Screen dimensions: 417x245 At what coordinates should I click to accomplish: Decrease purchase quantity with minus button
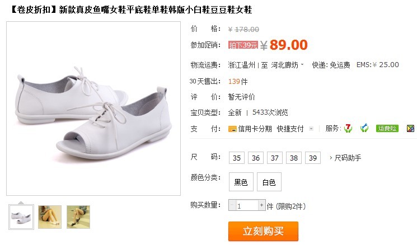(232, 205)
